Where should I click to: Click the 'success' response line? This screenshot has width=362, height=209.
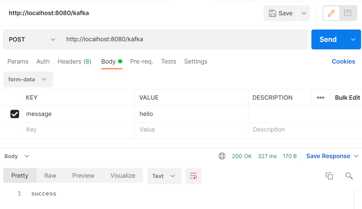pos(44,194)
